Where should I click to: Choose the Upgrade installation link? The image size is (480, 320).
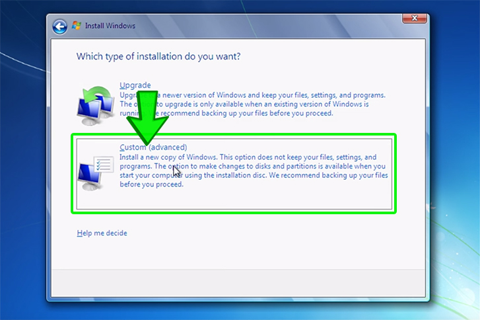tap(135, 85)
